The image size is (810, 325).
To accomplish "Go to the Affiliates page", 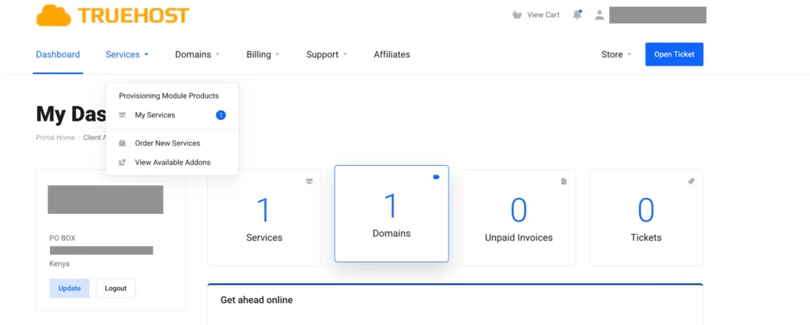I will point(392,54).
